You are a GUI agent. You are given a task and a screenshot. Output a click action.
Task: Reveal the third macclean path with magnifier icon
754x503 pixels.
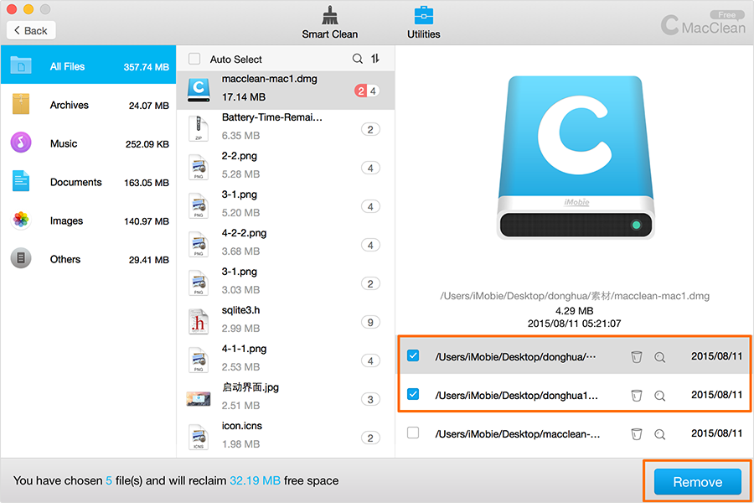(660, 433)
